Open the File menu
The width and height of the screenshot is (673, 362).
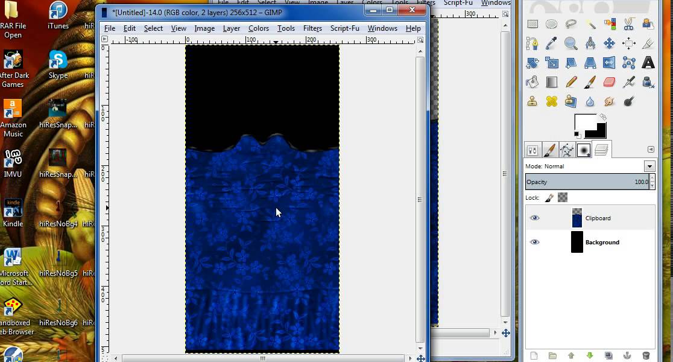110,28
